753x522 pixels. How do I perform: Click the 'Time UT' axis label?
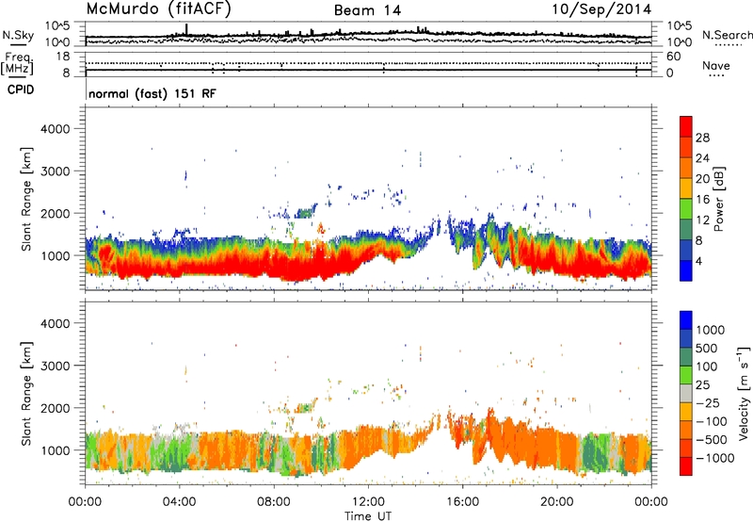coord(368,516)
